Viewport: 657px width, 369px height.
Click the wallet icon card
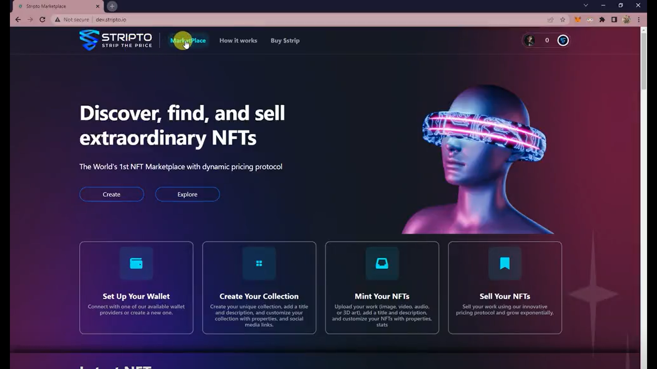tap(136, 263)
